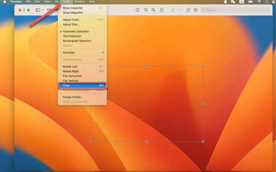The image size is (276, 172).
Task: Show the Markup toolbar icon
Action: tap(196, 10)
